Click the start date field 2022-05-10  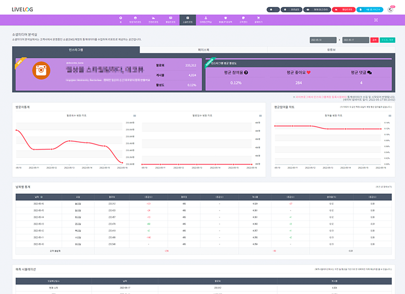(323, 40)
